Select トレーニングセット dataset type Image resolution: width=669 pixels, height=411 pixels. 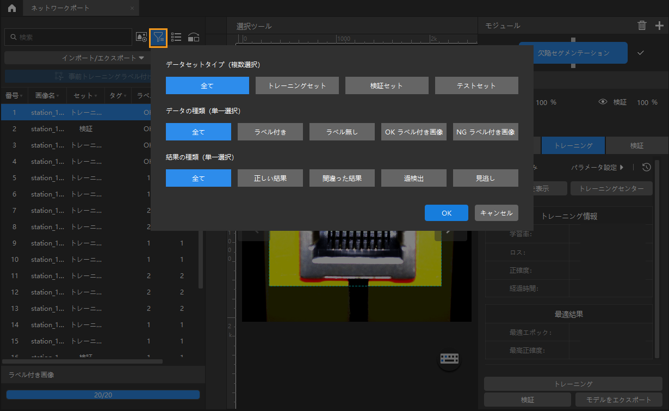[x=297, y=85]
